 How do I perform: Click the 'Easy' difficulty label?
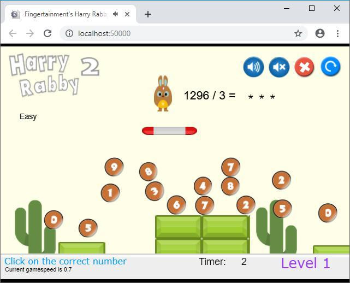point(28,116)
